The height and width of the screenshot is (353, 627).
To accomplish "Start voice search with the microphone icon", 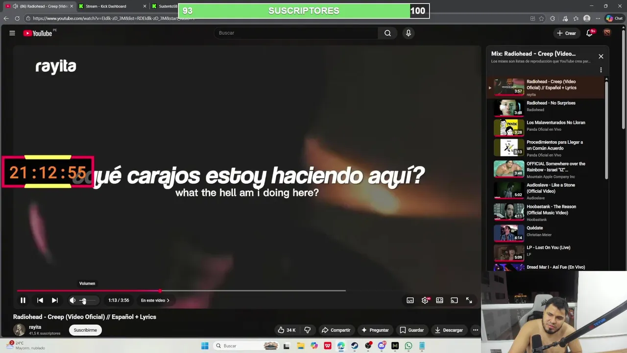I will click(409, 33).
